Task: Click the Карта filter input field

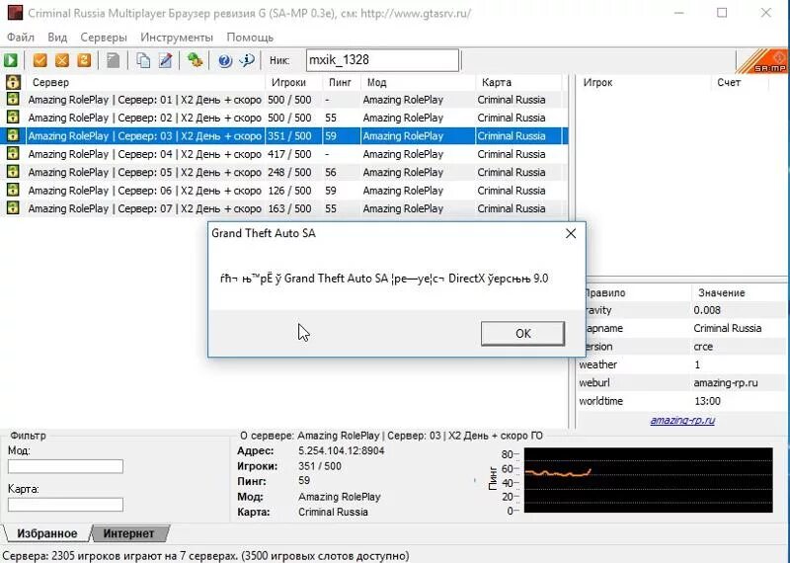Action: tap(65, 505)
